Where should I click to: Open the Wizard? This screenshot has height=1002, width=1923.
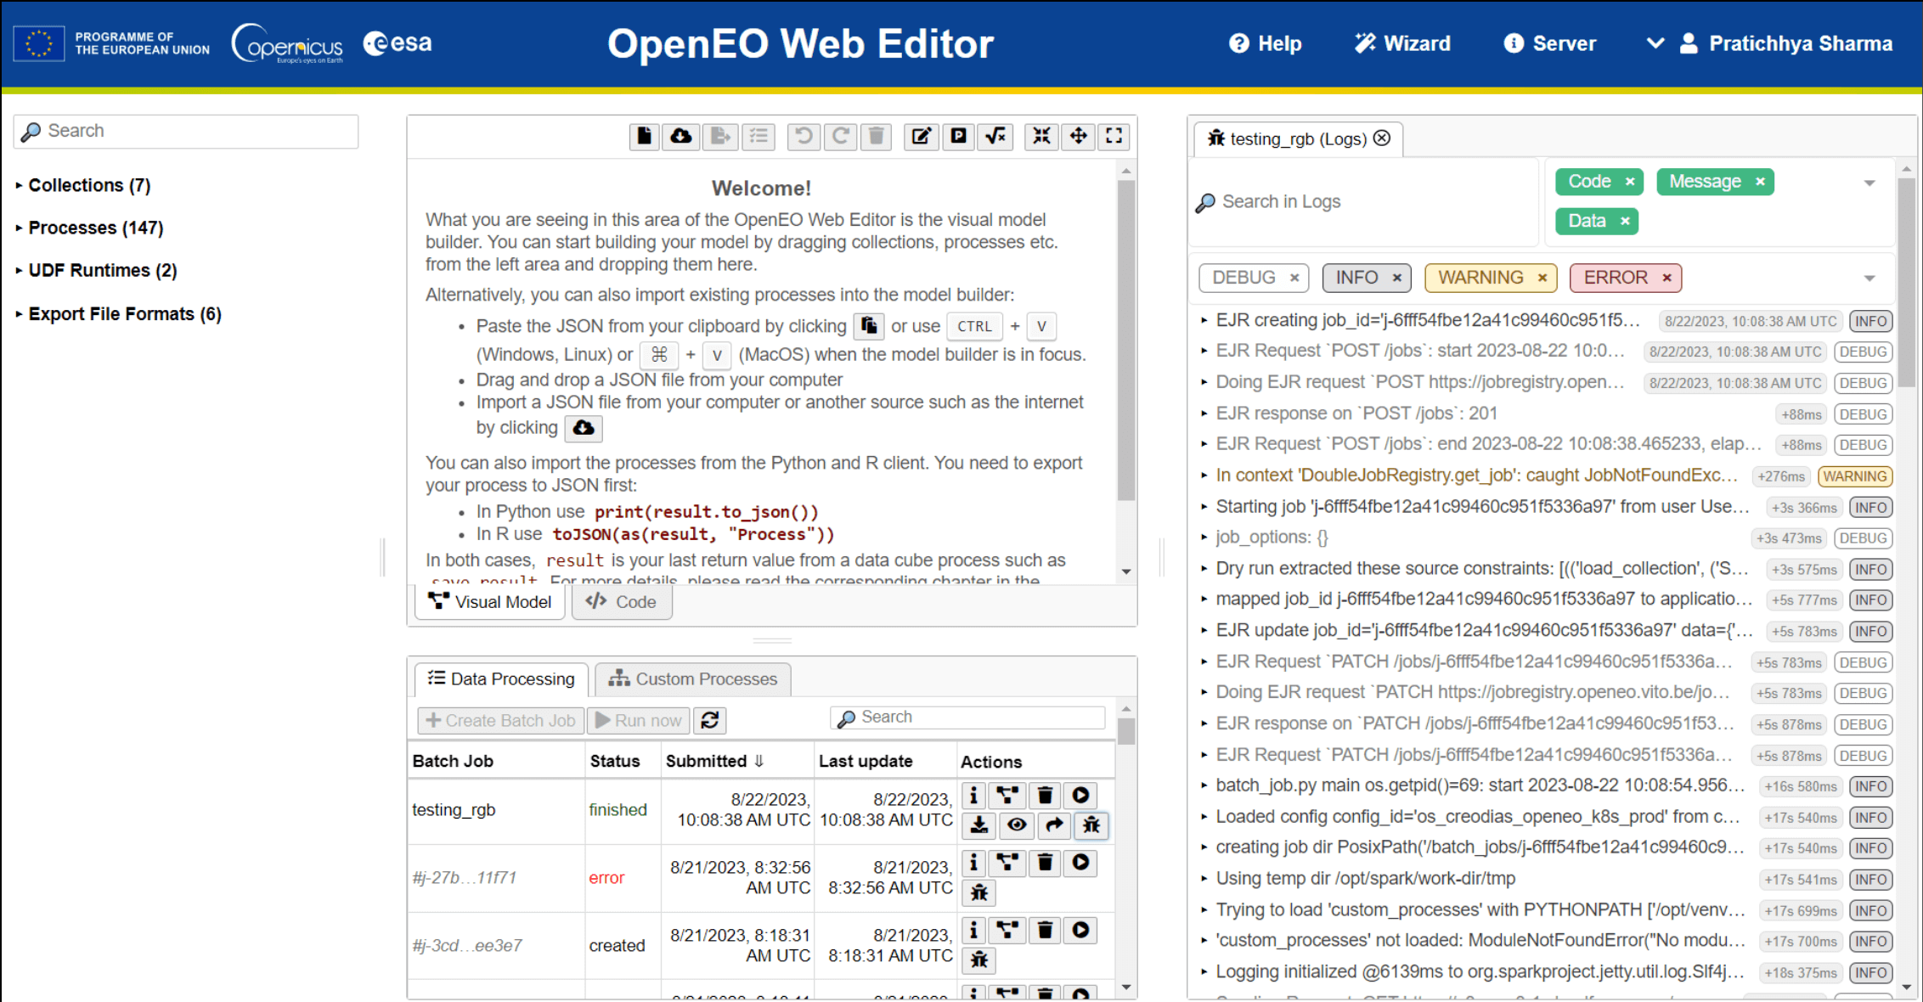(x=1402, y=43)
